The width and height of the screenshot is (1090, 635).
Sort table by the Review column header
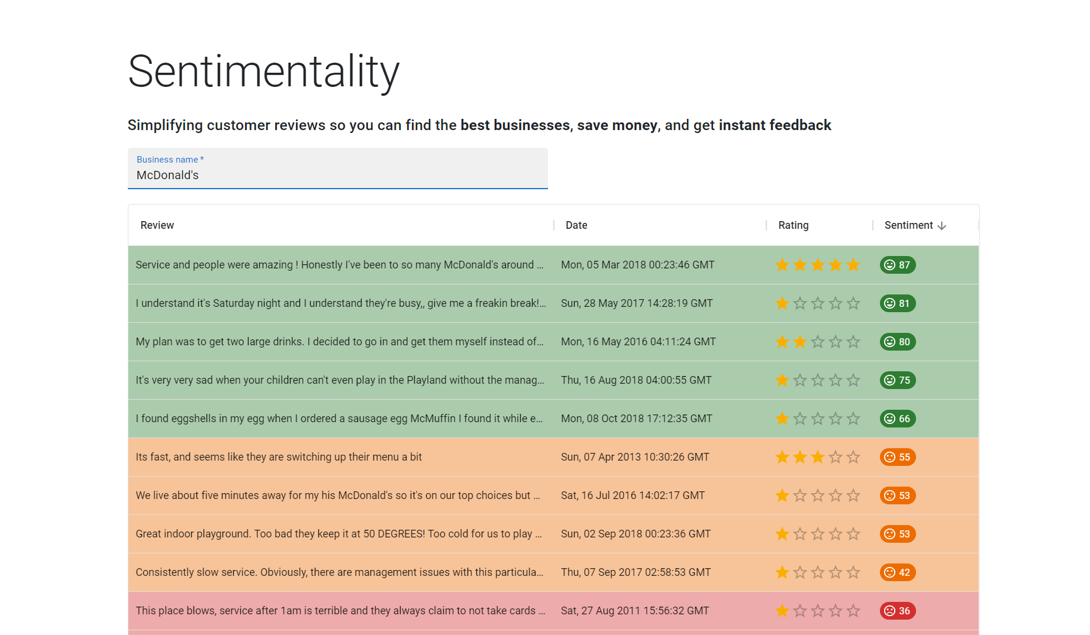(x=157, y=225)
